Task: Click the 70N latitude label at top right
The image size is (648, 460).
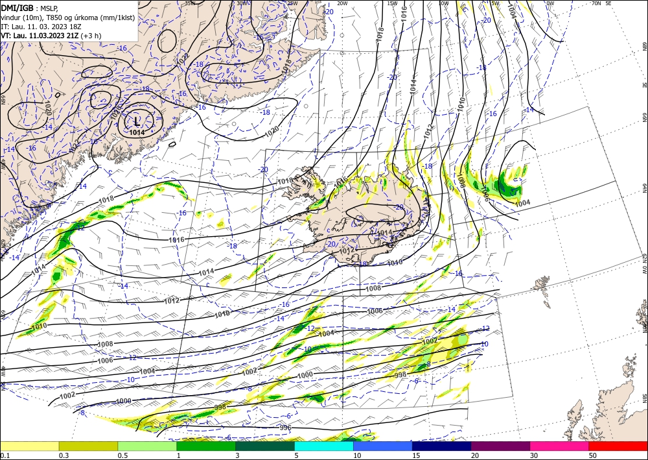Action: [596, 3]
